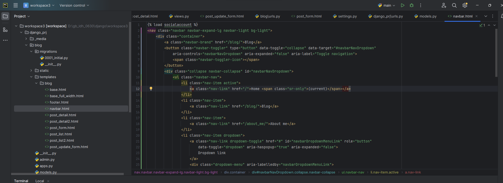Switch to post_update_form.html tab
503x183 pixels.
click(222, 16)
